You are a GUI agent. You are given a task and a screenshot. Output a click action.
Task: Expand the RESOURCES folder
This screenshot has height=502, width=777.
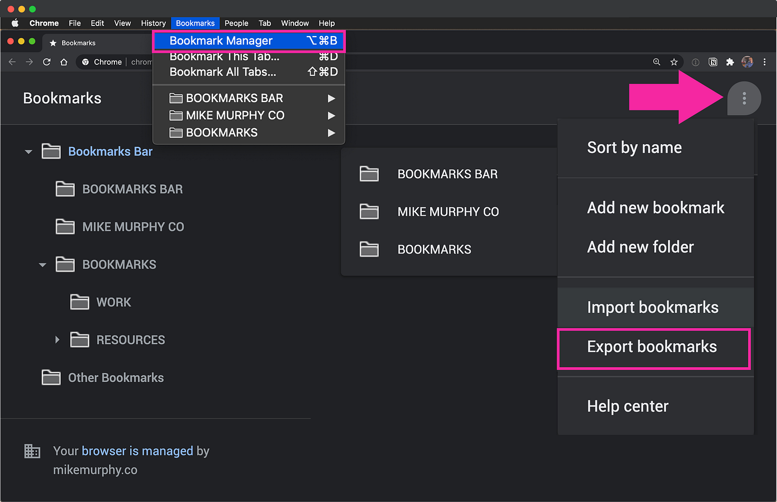point(57,339)
